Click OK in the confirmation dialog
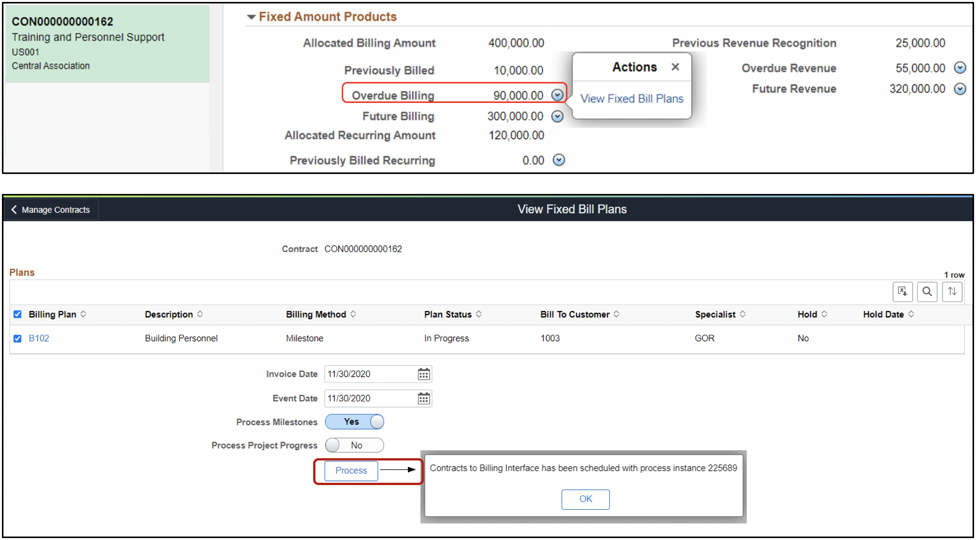 coord(585,499)
